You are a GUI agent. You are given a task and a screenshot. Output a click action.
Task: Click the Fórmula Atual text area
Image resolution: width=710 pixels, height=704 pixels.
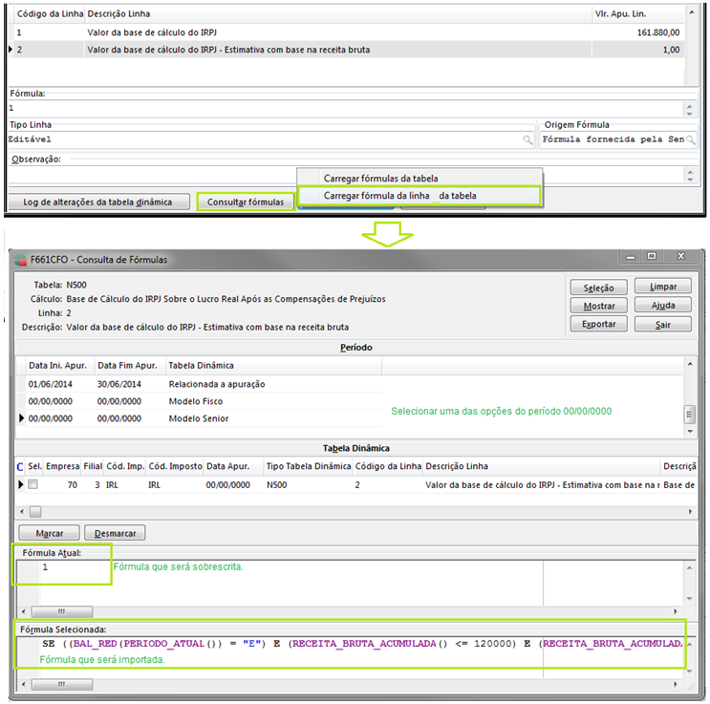click(x=349, y=583)
